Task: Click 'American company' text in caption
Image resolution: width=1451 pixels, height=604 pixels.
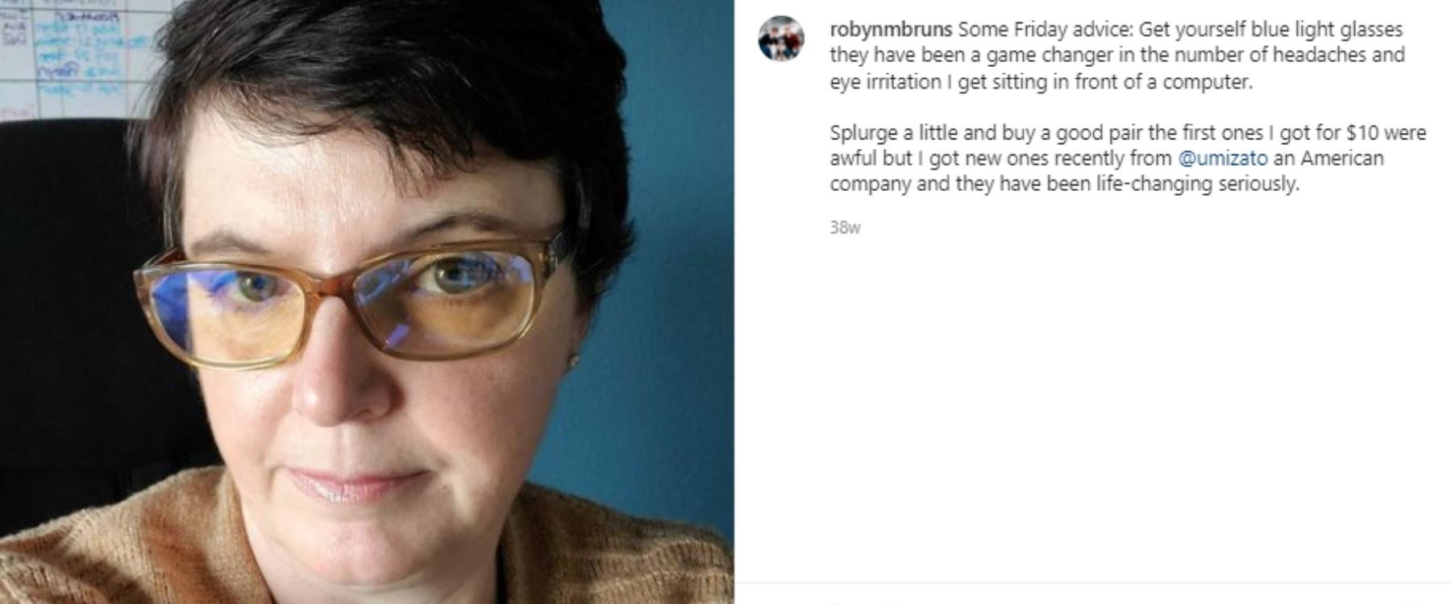Action: click(1105, 171)
